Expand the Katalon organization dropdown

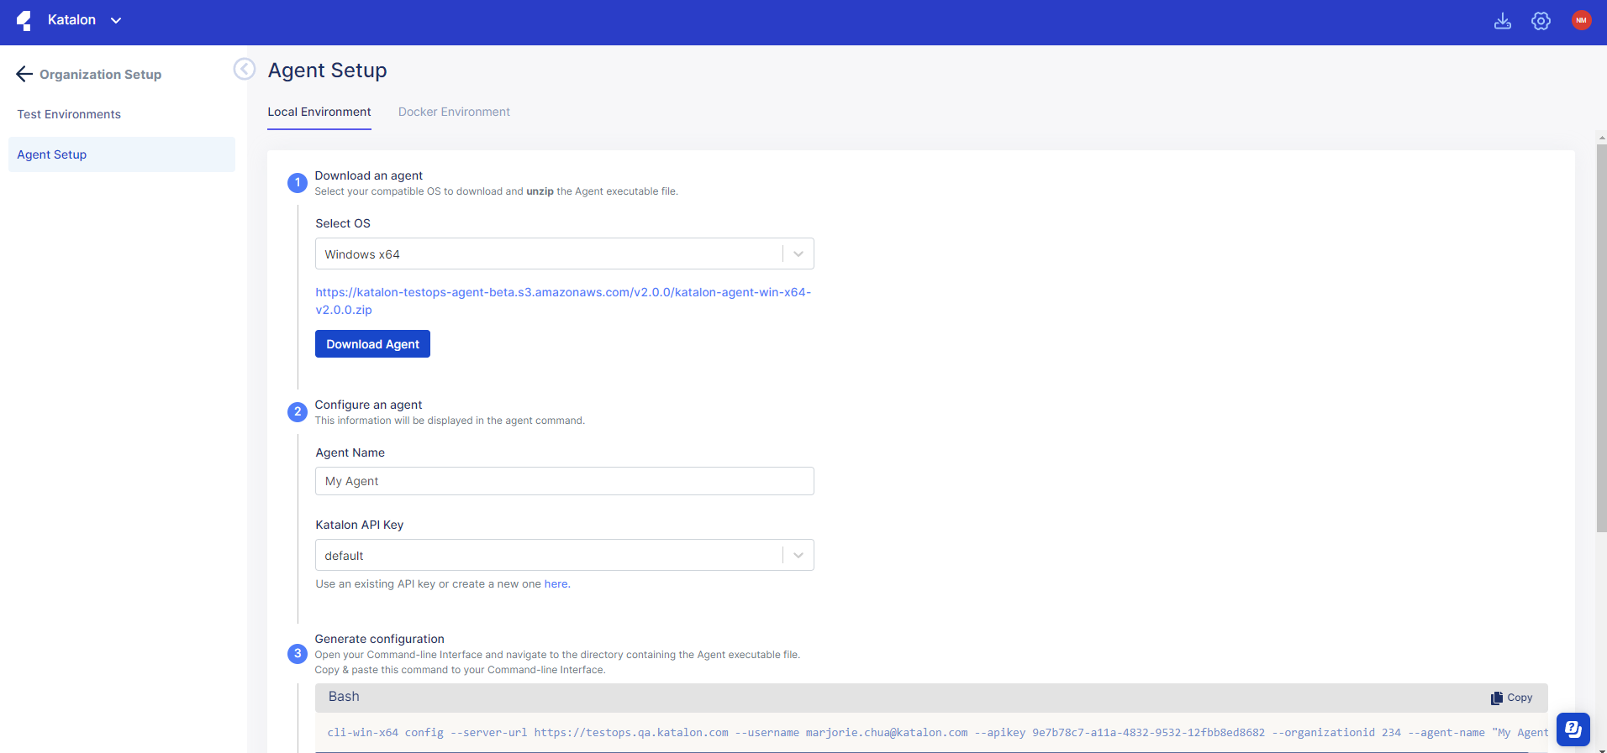pos(116,21)
